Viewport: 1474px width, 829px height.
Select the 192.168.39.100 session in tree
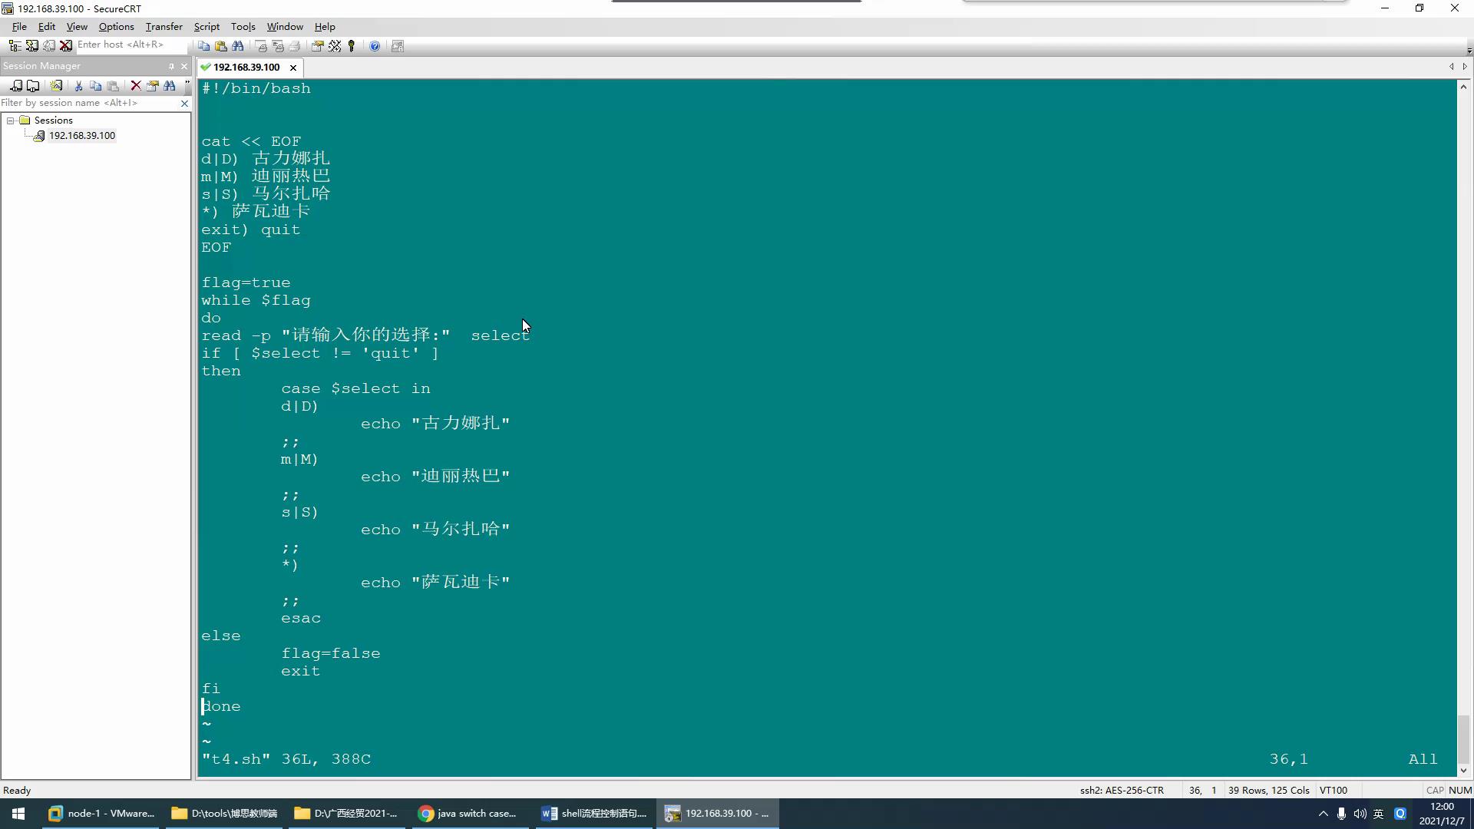pos(81,136)
